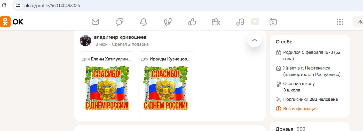Open the services grid dots menu

click(x=340, y=22)
